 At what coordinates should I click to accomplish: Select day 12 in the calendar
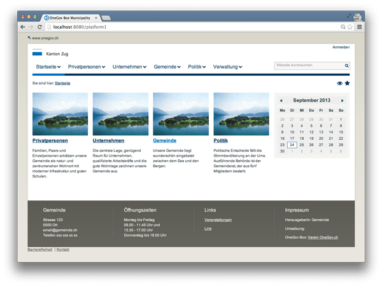[x=311, y=132]
